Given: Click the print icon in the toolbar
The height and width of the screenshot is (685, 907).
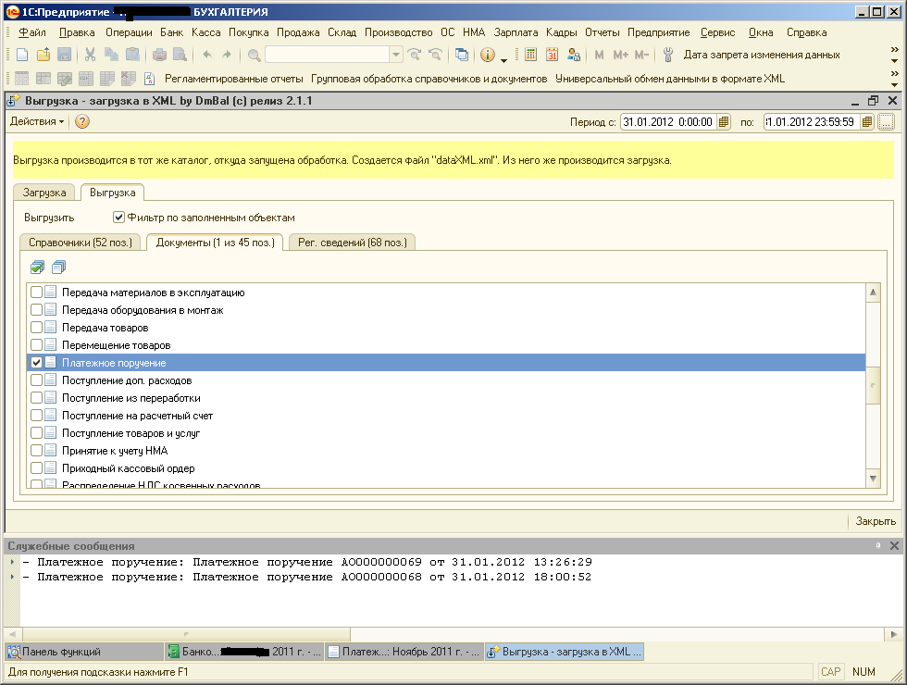Looking at the screenshot, I should coord(159,55).
